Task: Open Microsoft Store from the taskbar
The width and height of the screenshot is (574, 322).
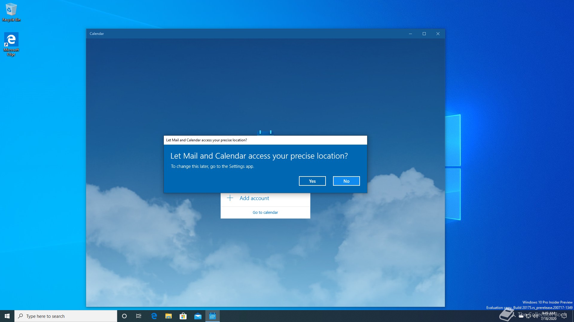Action: [x=183, y=316]
